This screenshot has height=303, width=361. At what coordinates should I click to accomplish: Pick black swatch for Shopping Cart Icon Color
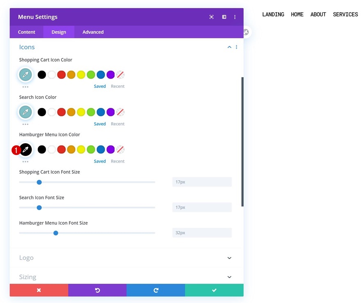42,75
